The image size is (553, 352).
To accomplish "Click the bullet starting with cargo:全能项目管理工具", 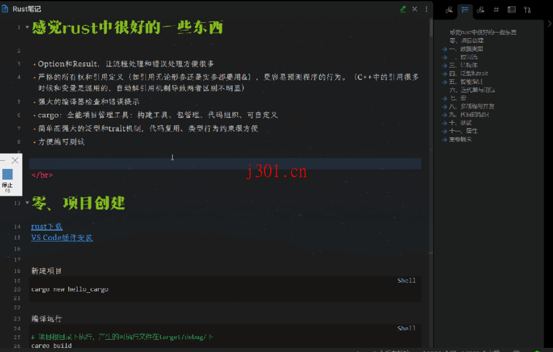I will (158, 115).
